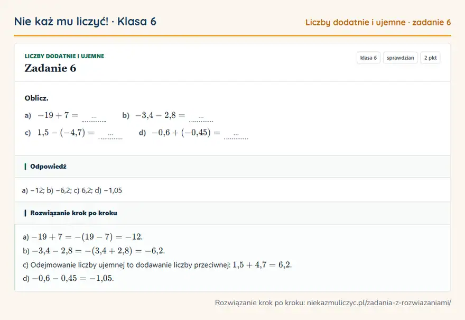The image size is (465, 320).
Task: Open the niekazmuliczyc.pl/zadania-z-rozwiazaniami/ link
Action: click(x=379, y=303)
